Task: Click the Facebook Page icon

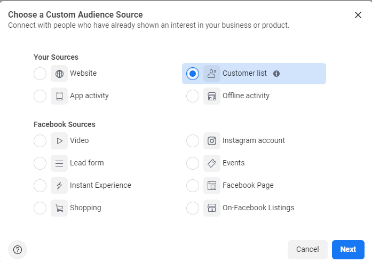Action: pyautogui.click(x=212, y=186)
